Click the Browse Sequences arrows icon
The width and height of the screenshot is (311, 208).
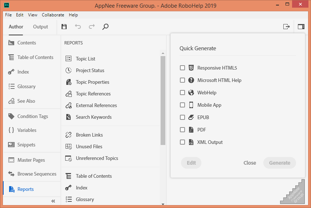pos(11,174)
